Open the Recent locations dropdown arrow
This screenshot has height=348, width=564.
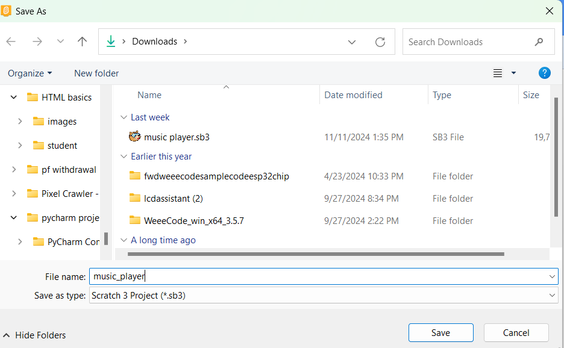click(60, 42)
